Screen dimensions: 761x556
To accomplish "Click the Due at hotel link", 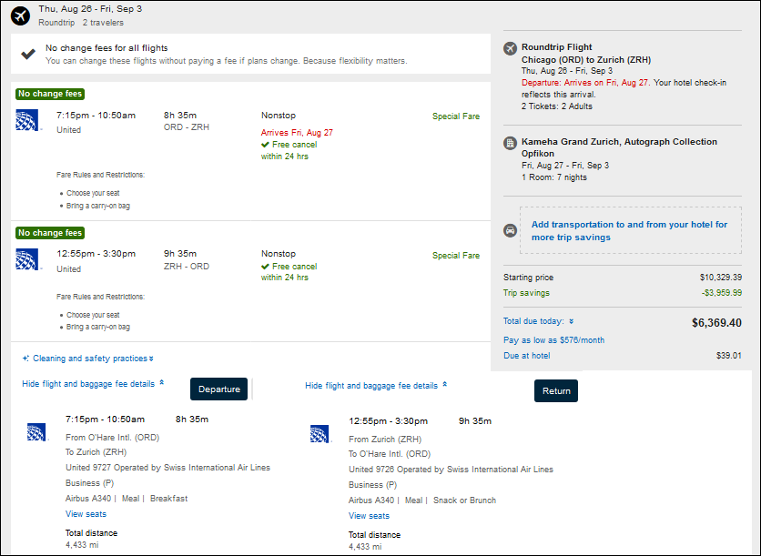I will tap(526, 356).
